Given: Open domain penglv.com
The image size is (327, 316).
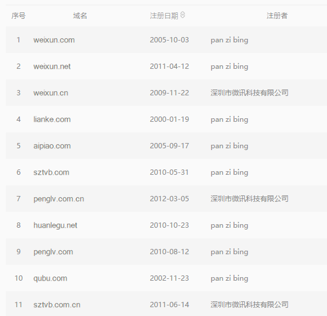Looking at the screenshot, I should point(53,252).
